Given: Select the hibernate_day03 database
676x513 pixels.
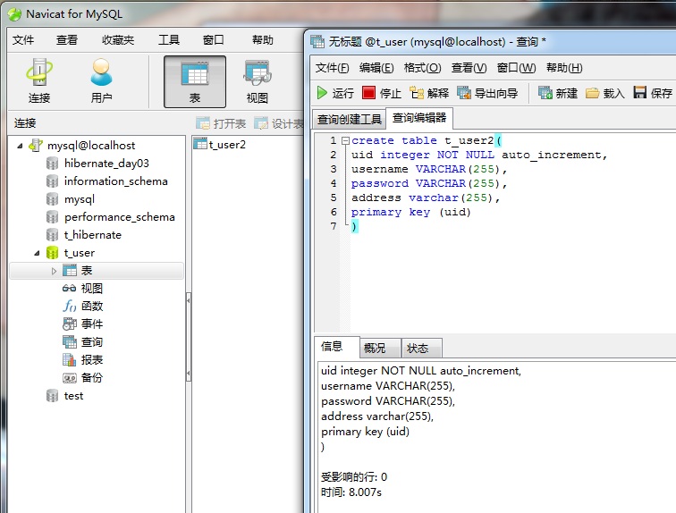Looking at the screenshot, I should pos(106,164).
